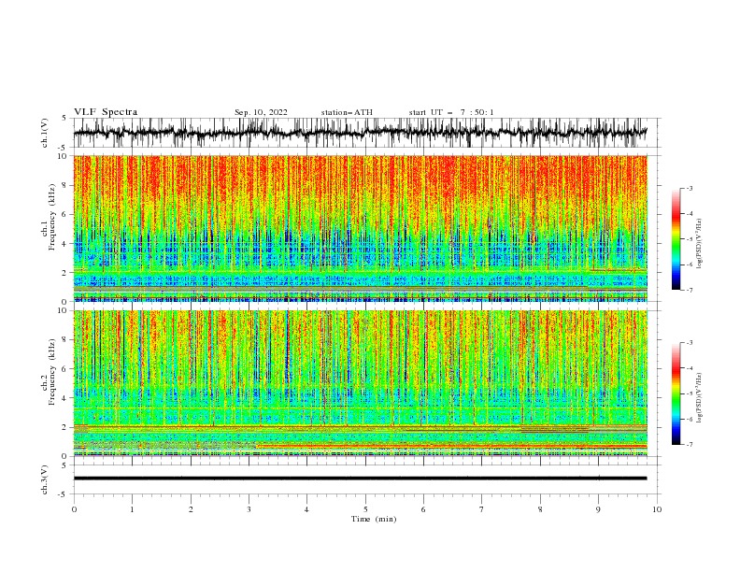Click tick label "3" on the Time axis
Viewport: 740px width, 572px height.
point(249,509)
